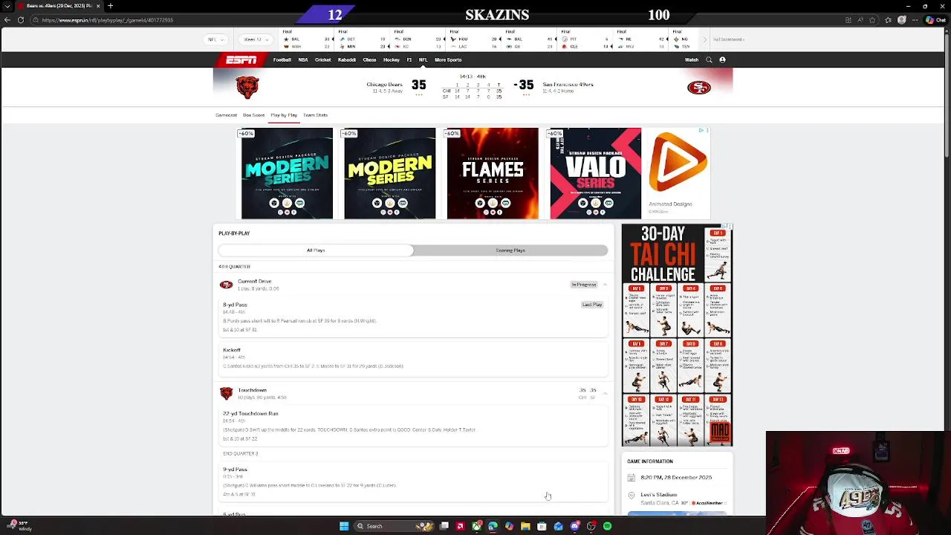Open the NFL menu in ESPN nav
This screenshot has width=951, height=535.
423,59
